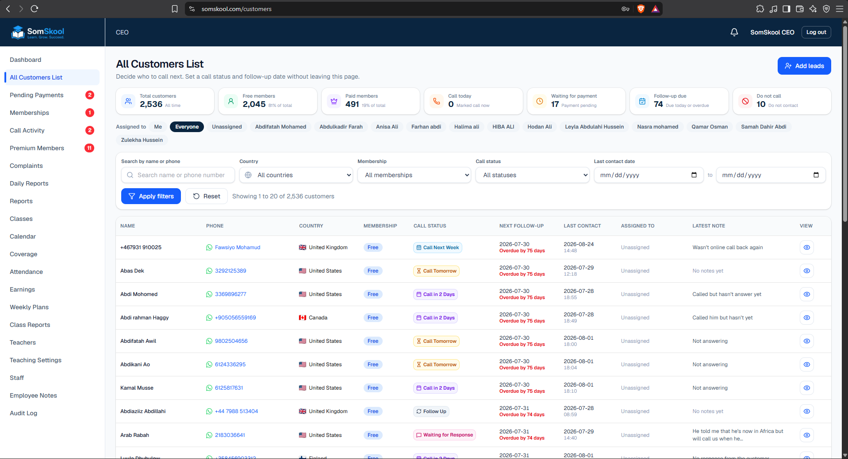
Task: Toggle the browser sidebar panel icon
Action: click(787, 9)
